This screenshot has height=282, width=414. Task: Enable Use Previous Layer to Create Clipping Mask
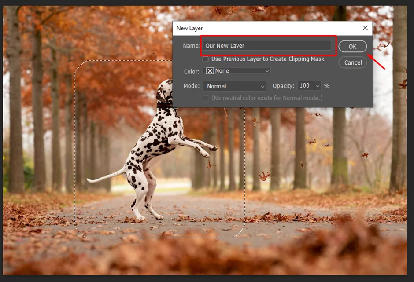click(205, 59)
